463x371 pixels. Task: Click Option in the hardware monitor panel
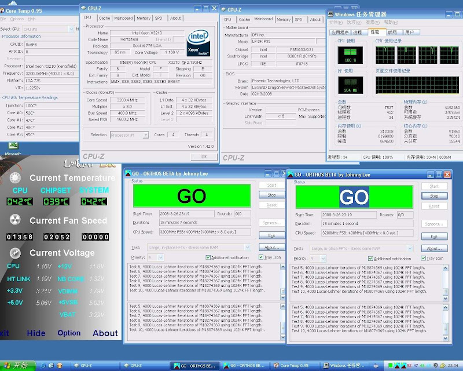pyautogui.click(x=69, y=333)
